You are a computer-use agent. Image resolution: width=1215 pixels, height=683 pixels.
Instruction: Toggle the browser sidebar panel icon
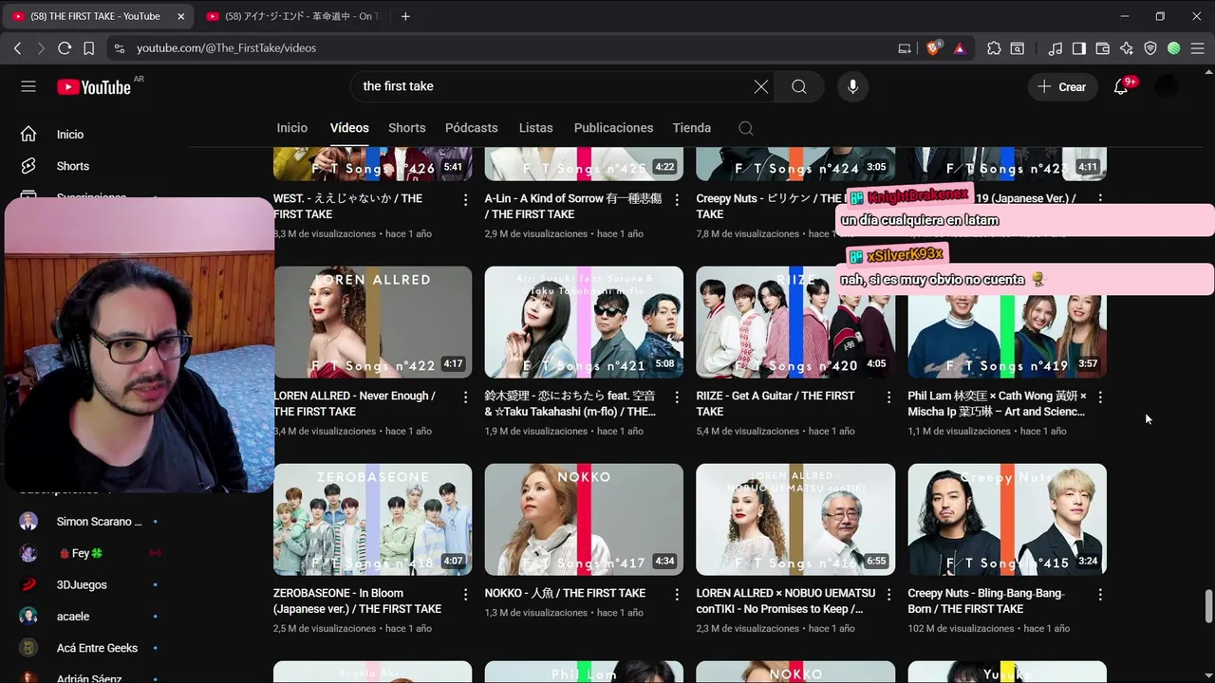click(x=1079, y=47)
